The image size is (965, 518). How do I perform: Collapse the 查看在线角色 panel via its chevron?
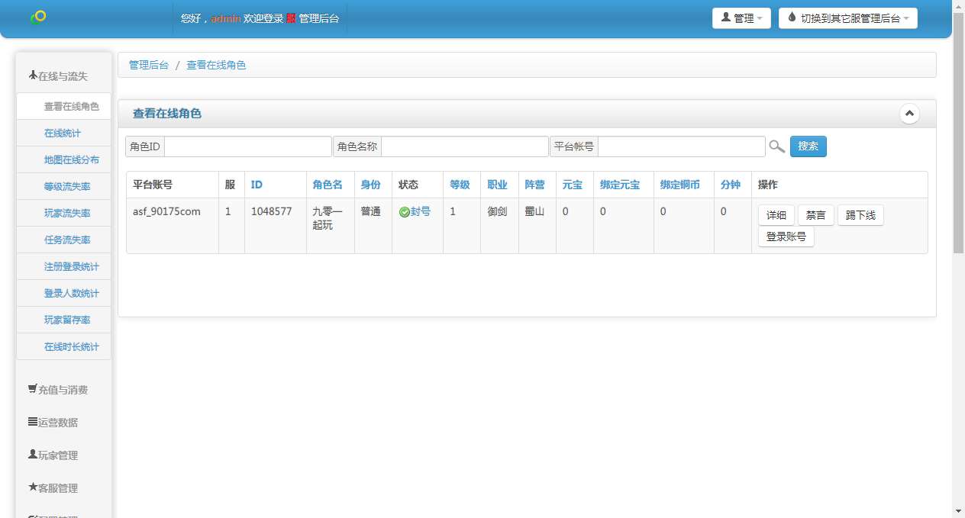[909, 112]
